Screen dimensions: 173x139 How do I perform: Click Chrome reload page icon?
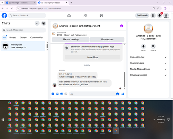click(x=12, y=8)
